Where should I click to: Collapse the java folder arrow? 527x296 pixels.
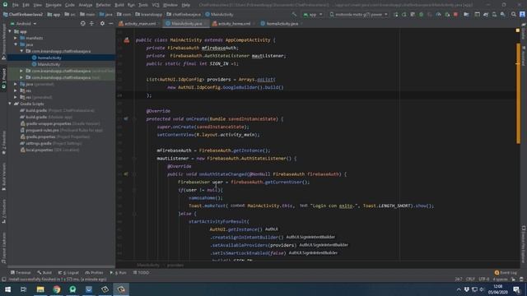16,44
